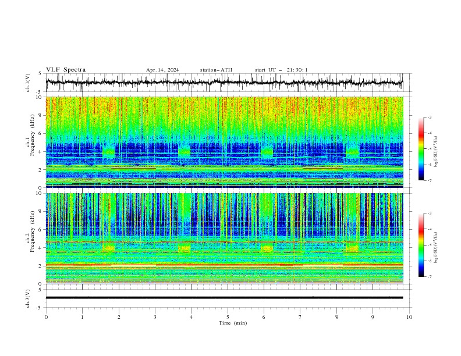Click ch.2 colorbar value "-3"
This screenshot has width=461, height=356.
tap(429, 213)
